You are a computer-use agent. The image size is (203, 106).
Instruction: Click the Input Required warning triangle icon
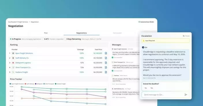143,41
